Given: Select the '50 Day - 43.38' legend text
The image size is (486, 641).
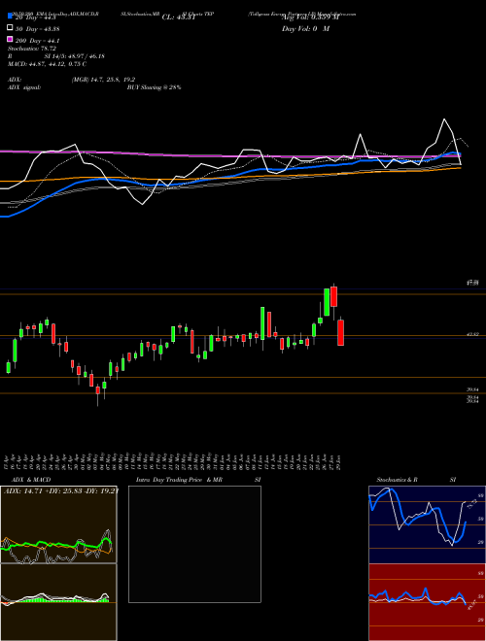Looking at the screenshot, I should click(x=37, y=28).
